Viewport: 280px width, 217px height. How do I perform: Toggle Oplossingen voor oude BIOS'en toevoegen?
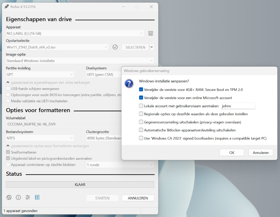pos(8,95)
